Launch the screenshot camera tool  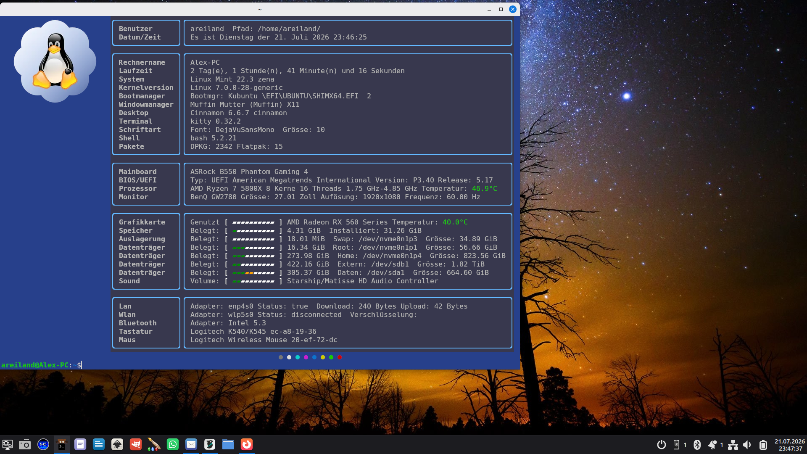[x=25, y=444]
